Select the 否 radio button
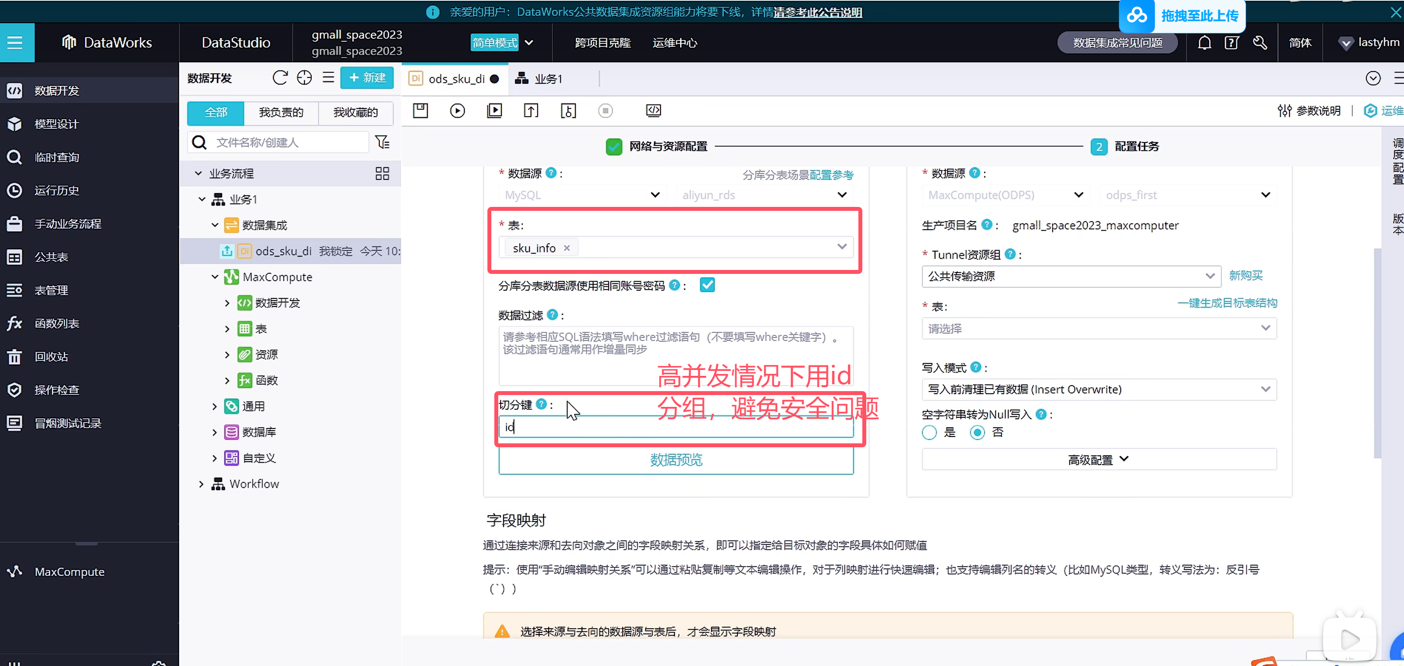The height and width of the screenshot is (666, 1404). tap(977, 433)
